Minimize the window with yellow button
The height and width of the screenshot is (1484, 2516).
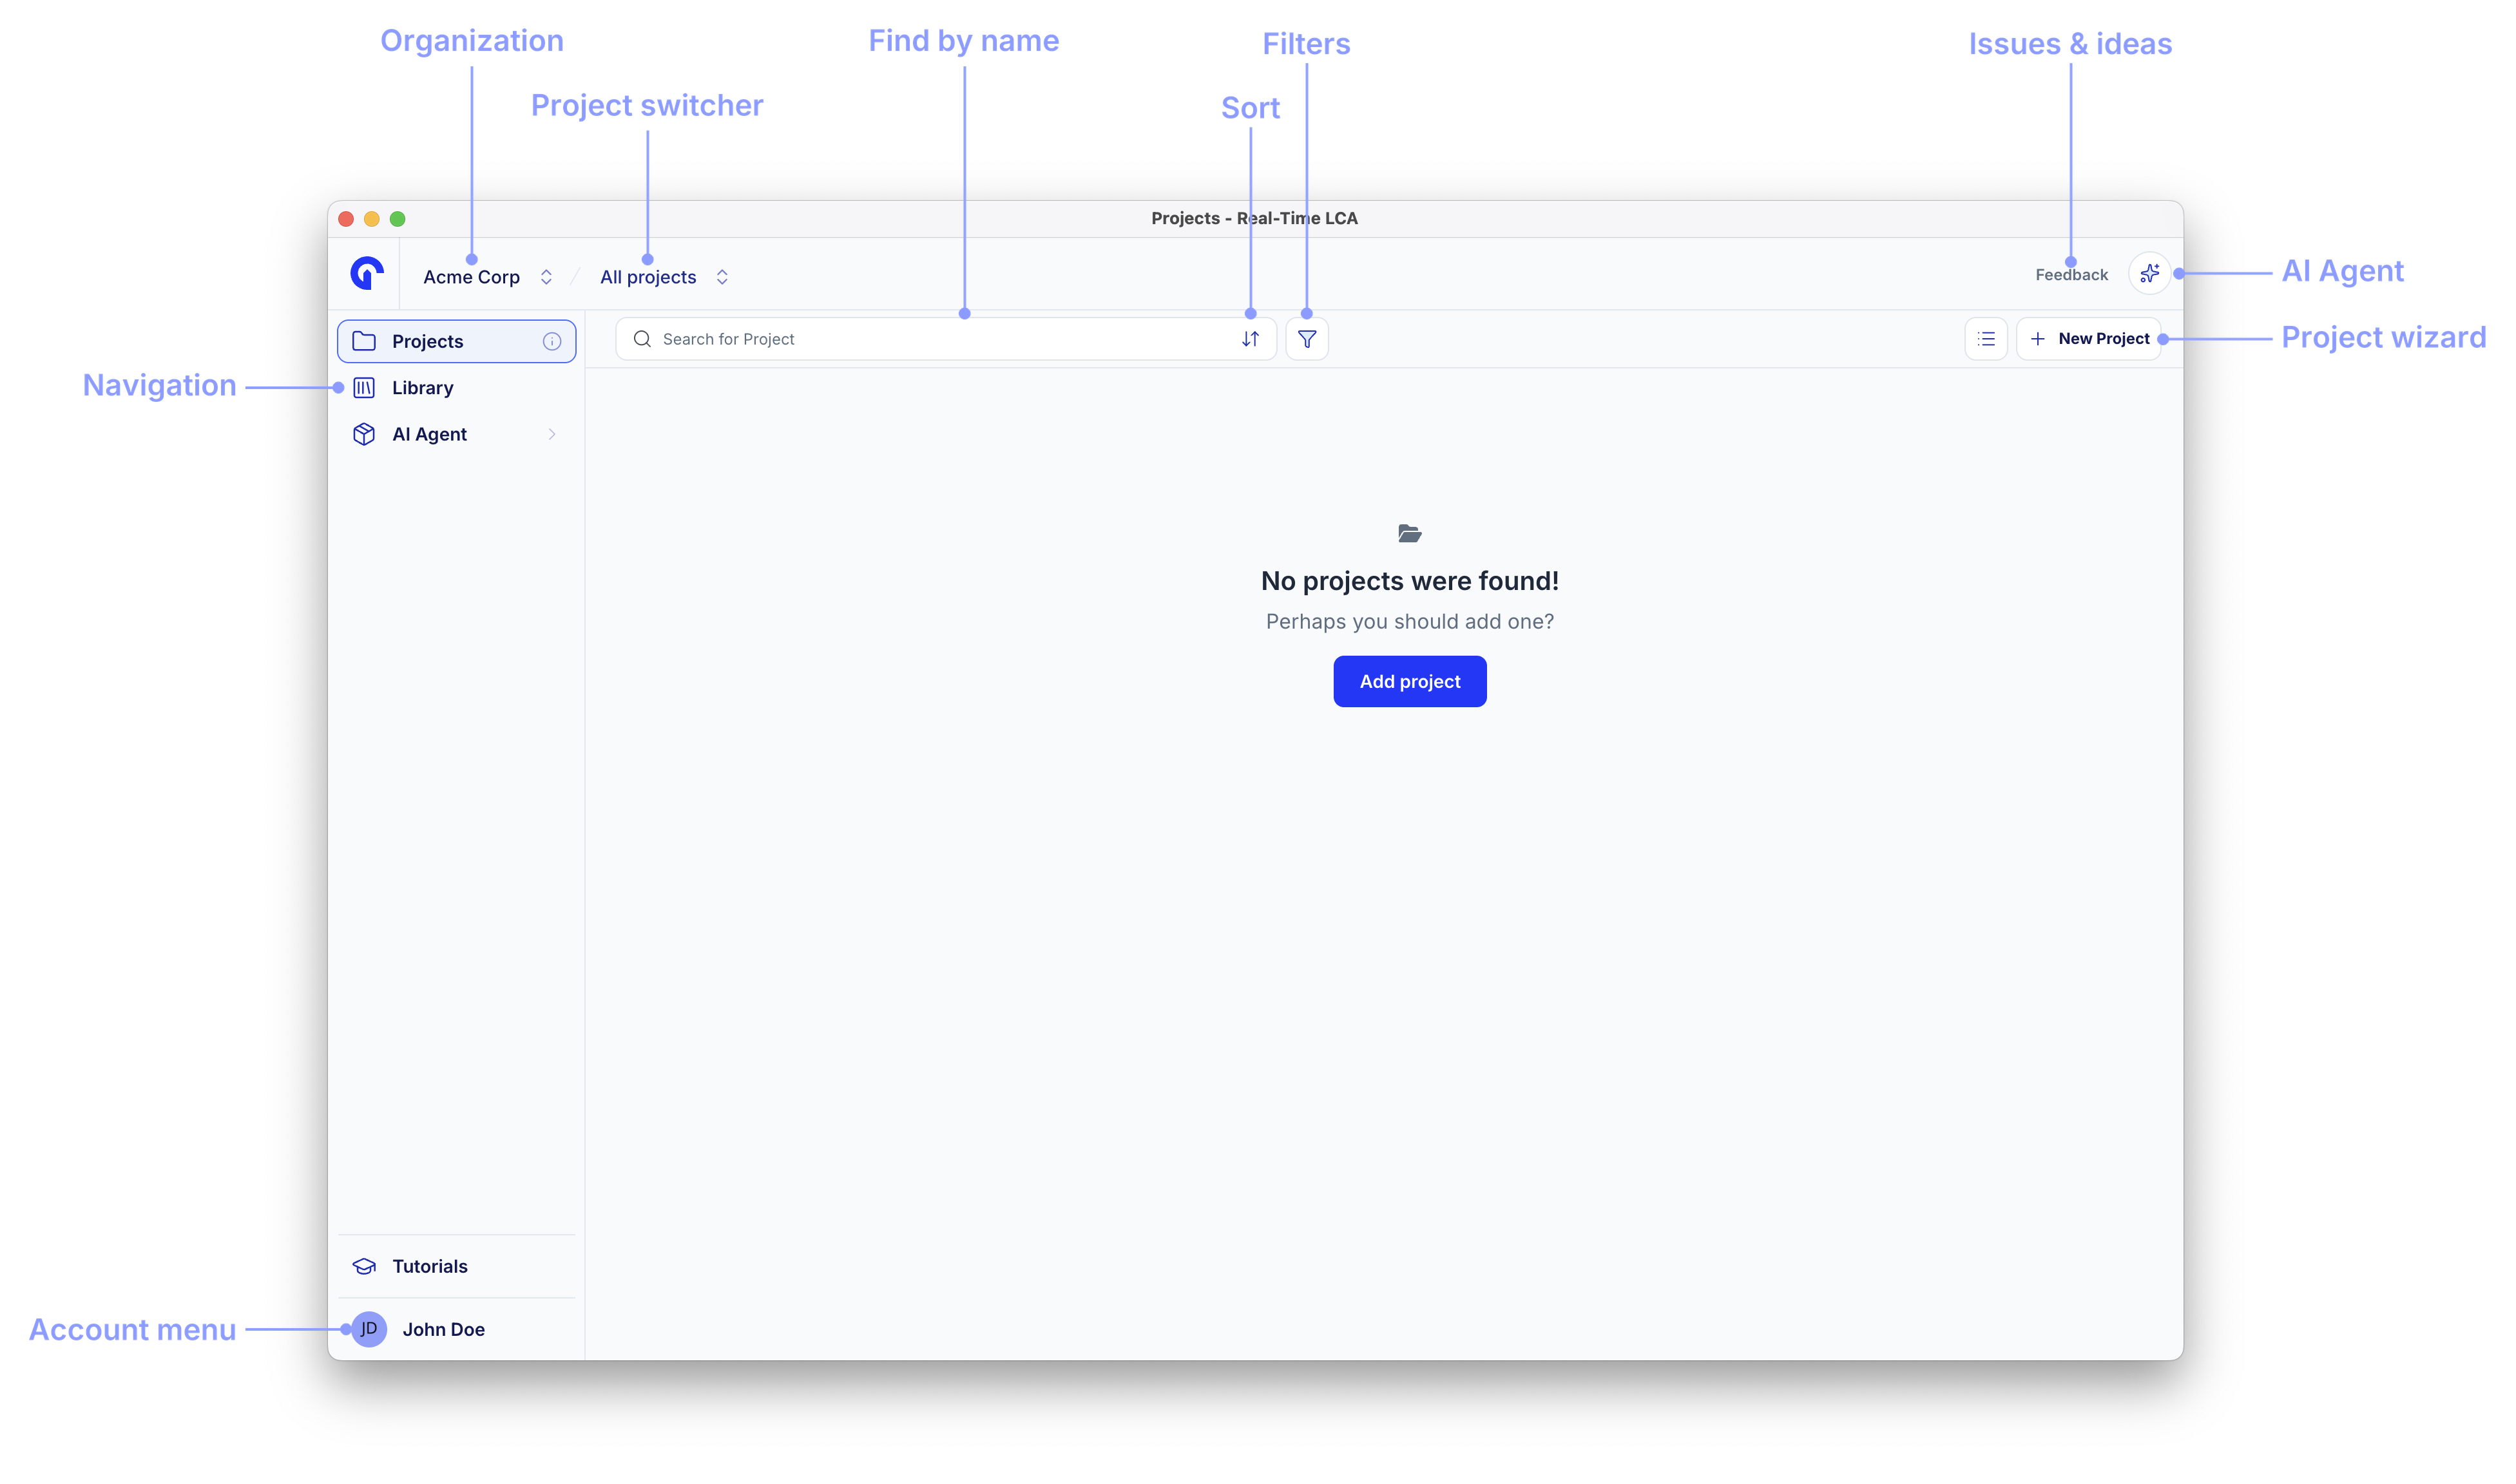[372, 219]
